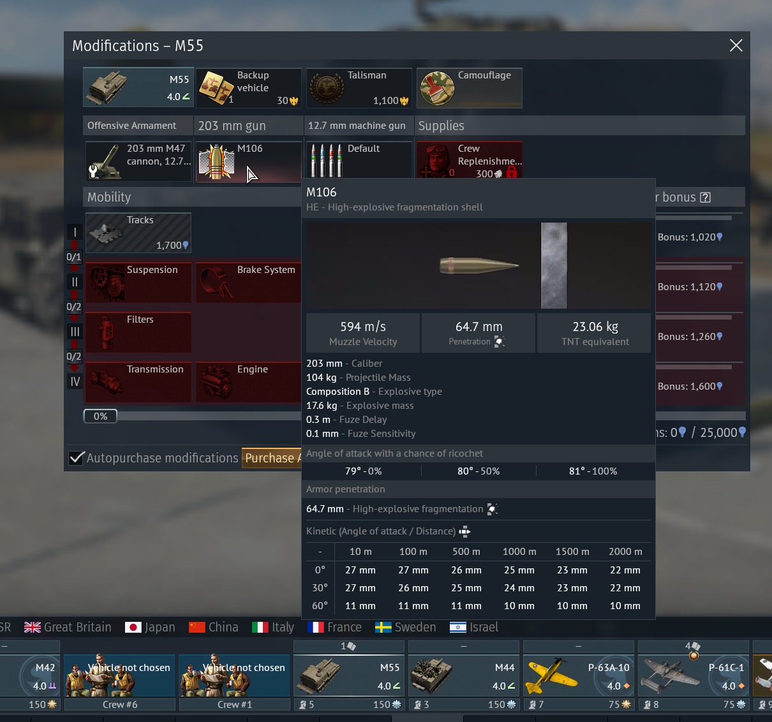Click the tier III rank marker
Viewport: 772px width, 722px height.
[x=75, y=332]
